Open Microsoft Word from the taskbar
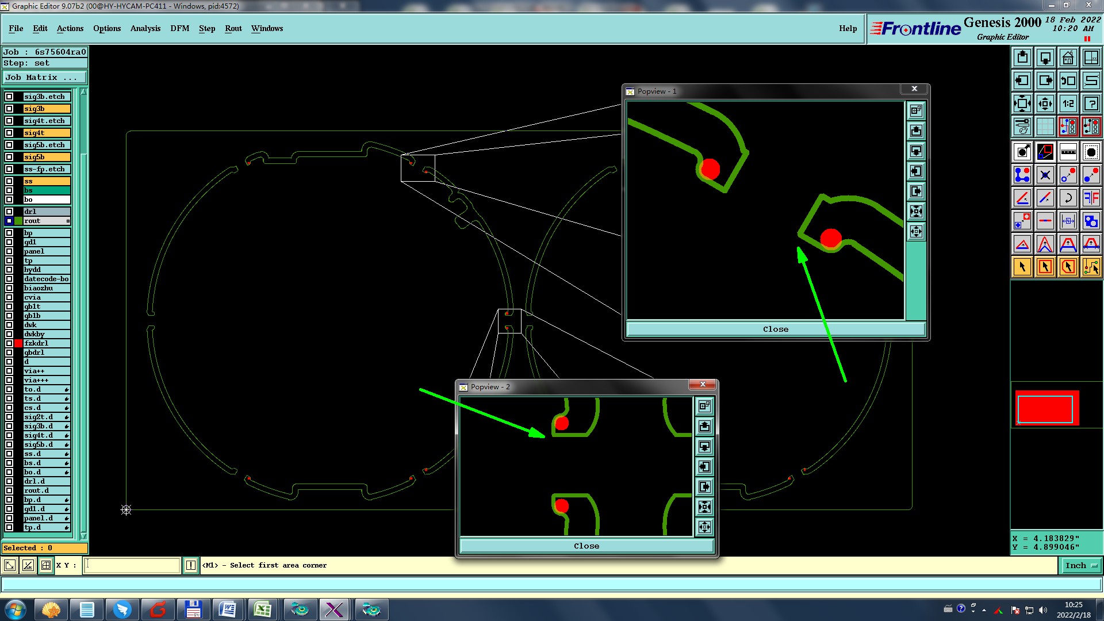This screenshot has width=1104, height=621. tap(228, 609)
